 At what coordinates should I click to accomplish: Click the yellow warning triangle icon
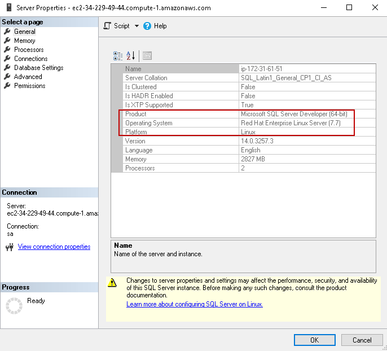tap(112, 283)
